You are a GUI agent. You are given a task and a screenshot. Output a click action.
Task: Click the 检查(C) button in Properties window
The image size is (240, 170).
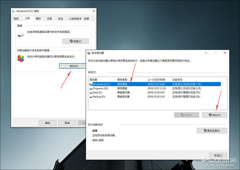[76, 41]
